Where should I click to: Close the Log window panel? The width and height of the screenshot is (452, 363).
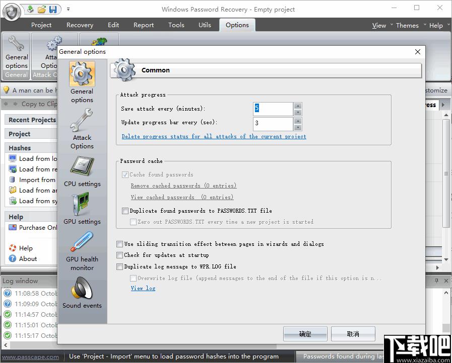(x=446, y=281)
